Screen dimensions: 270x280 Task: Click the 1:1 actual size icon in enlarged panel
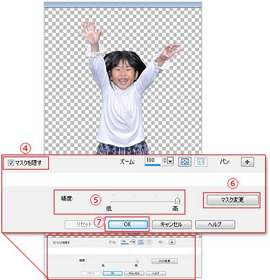click(201, 161)
